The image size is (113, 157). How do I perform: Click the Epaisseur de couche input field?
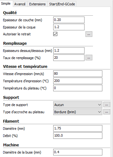[x=69, y=20]
